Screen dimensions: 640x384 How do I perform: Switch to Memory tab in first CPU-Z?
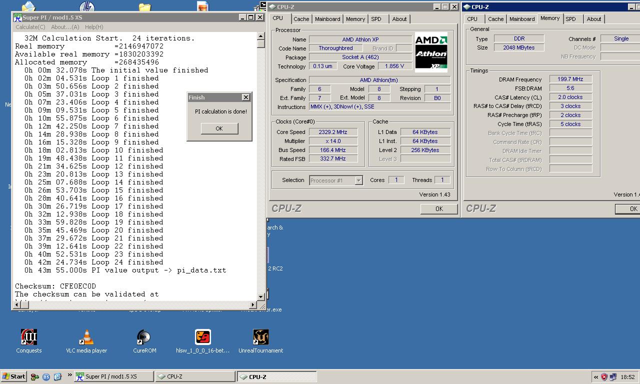click(355, 19)
